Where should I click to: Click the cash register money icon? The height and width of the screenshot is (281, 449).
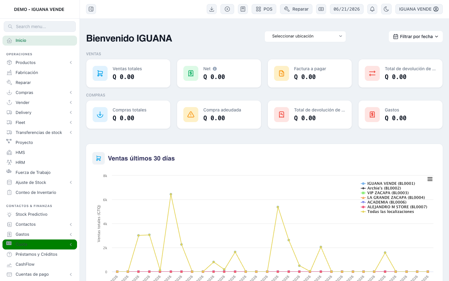[321, 9]
